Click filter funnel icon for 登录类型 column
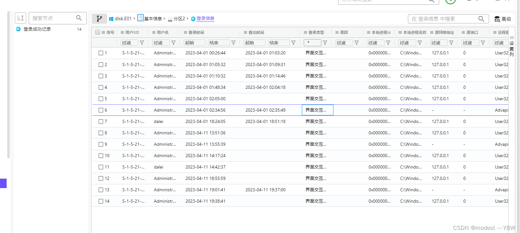 pos(325,43)
